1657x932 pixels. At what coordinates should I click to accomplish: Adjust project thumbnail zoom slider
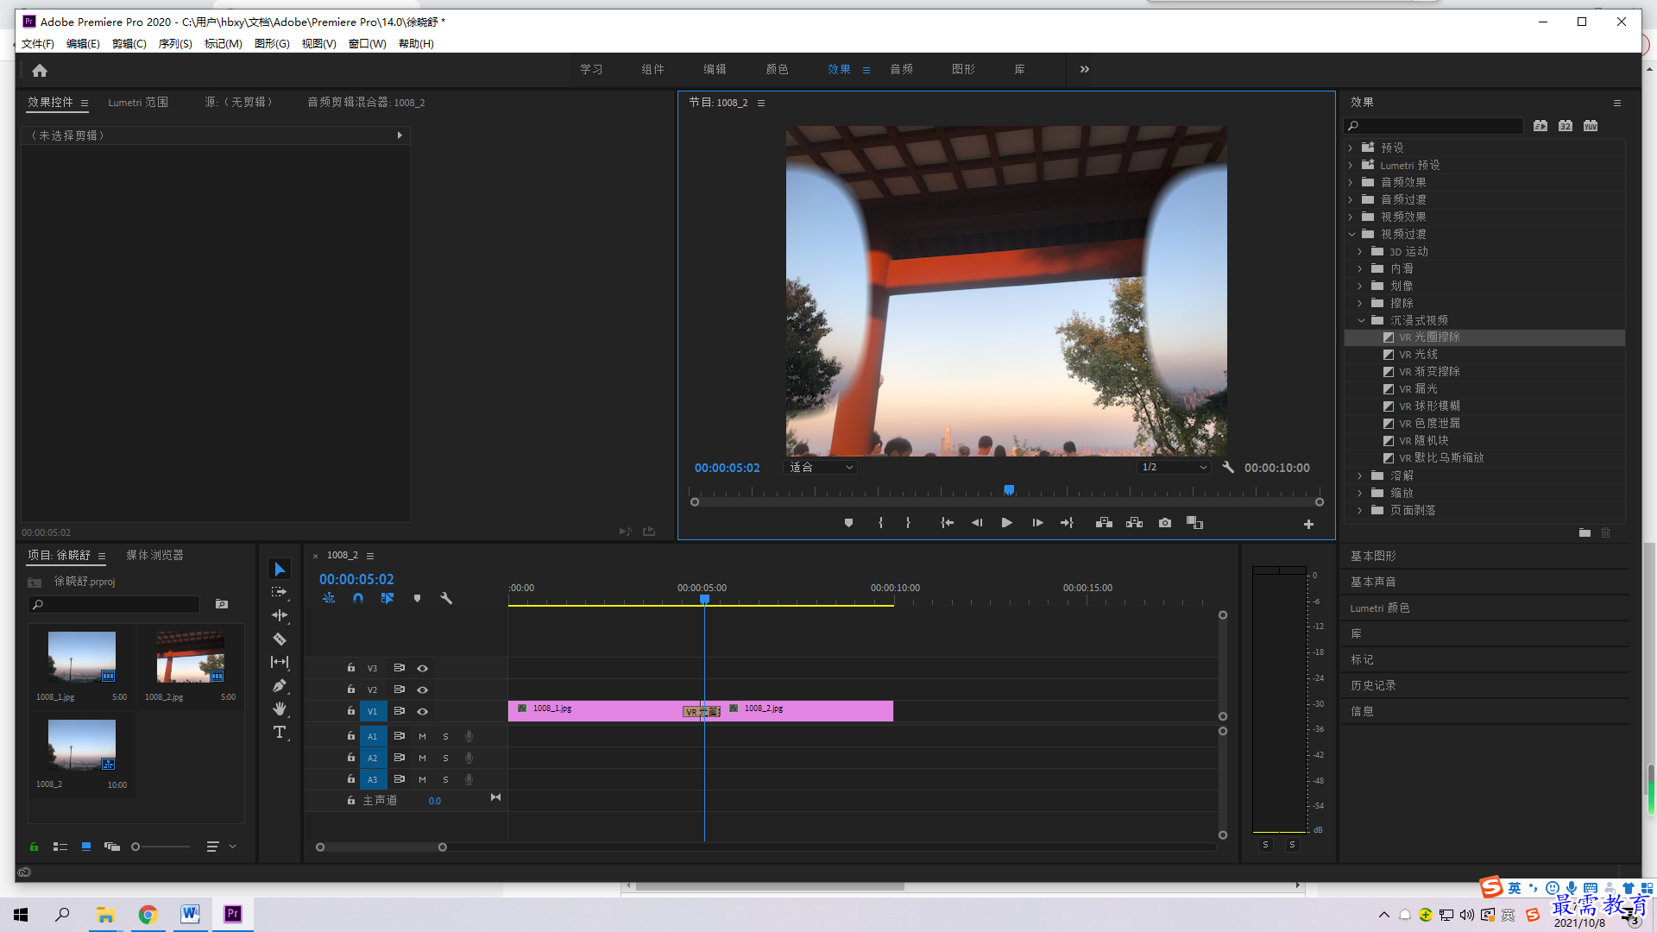[x=135, y=847]
